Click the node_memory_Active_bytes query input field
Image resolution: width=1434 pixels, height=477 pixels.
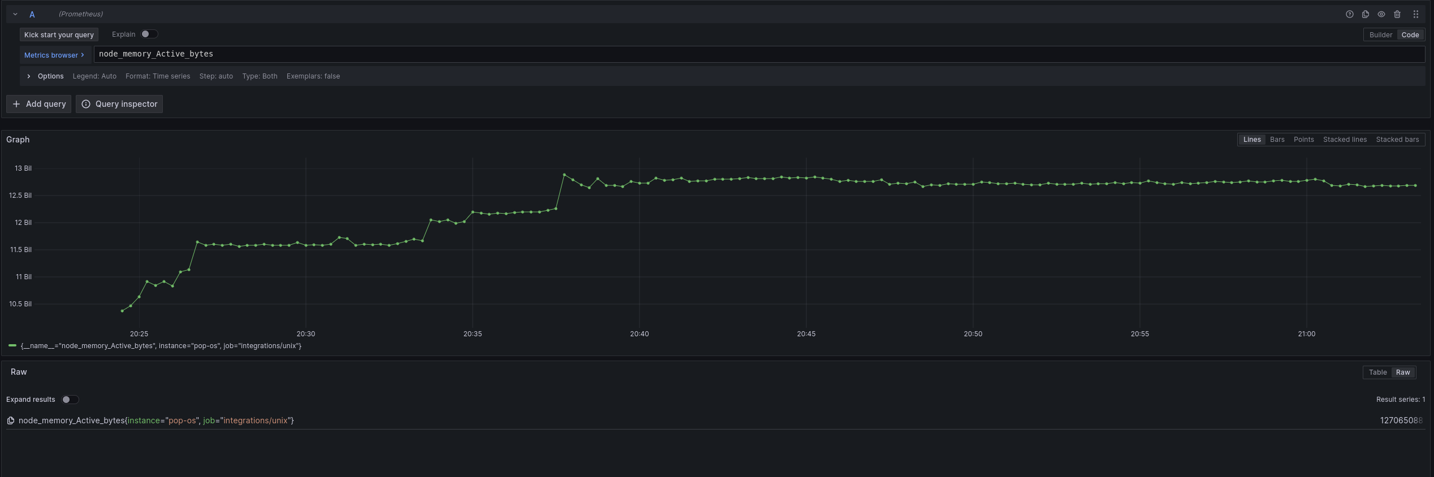tap(758, 54)
